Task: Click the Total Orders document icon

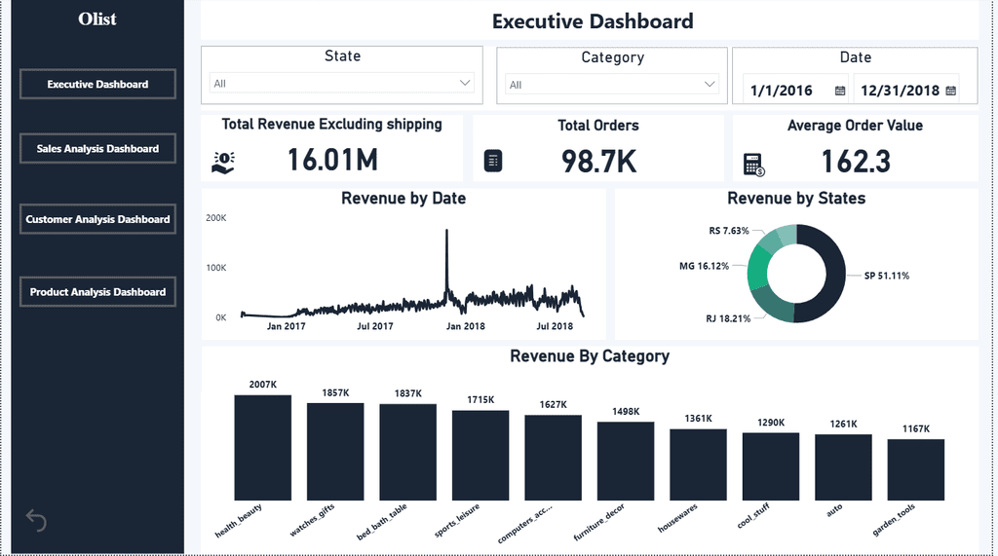Action: click(x=492, y=161)
